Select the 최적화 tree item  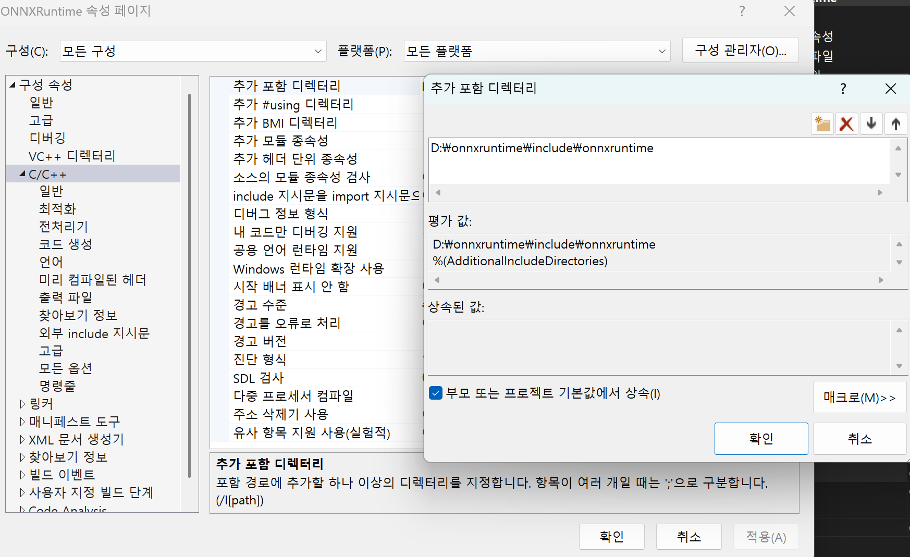coord(57,209)
